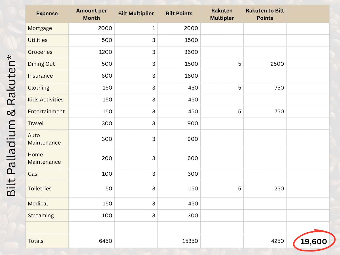Image resolution: width=340 pixels, height=255 pixels.
Task: Click the Groceries monthly amount "1200"
Action: tap(105, 52)
